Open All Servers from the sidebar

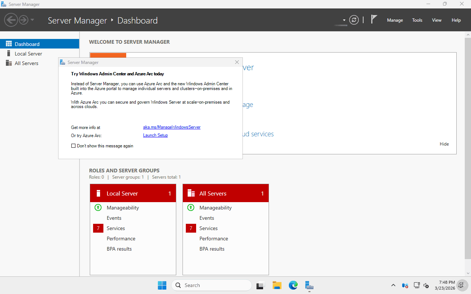[x=26, y=63]
